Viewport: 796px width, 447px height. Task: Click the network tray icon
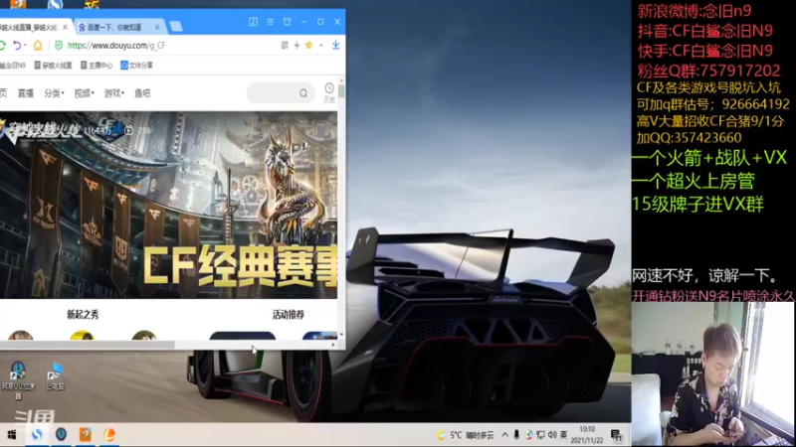(x=540, y=435)
